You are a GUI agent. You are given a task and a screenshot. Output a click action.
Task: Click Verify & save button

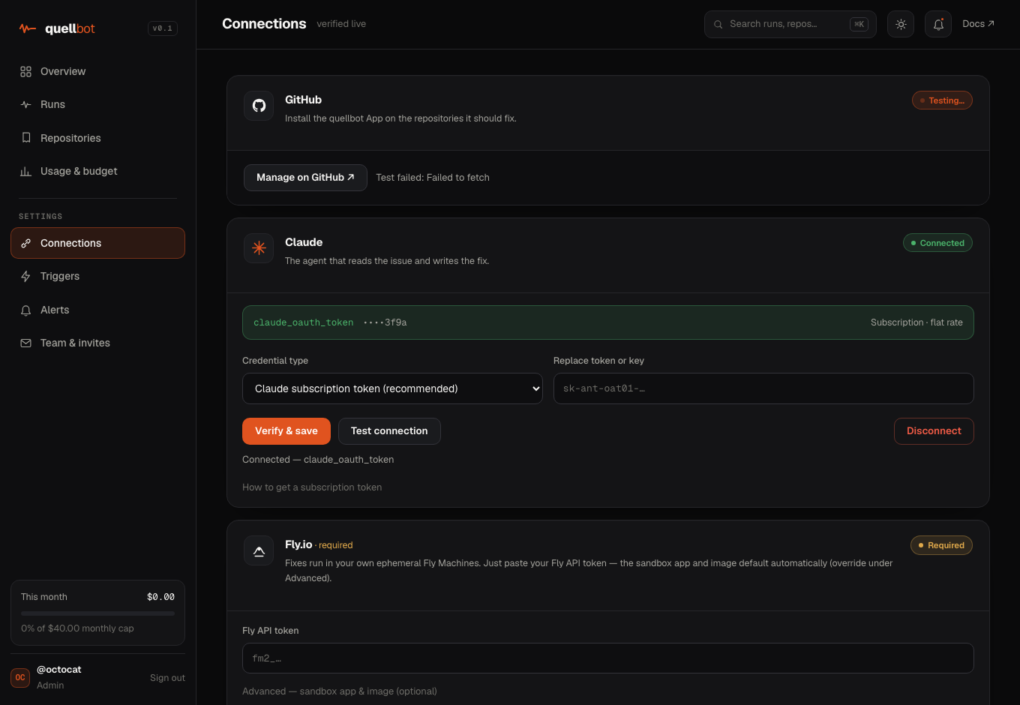[286, 431]
